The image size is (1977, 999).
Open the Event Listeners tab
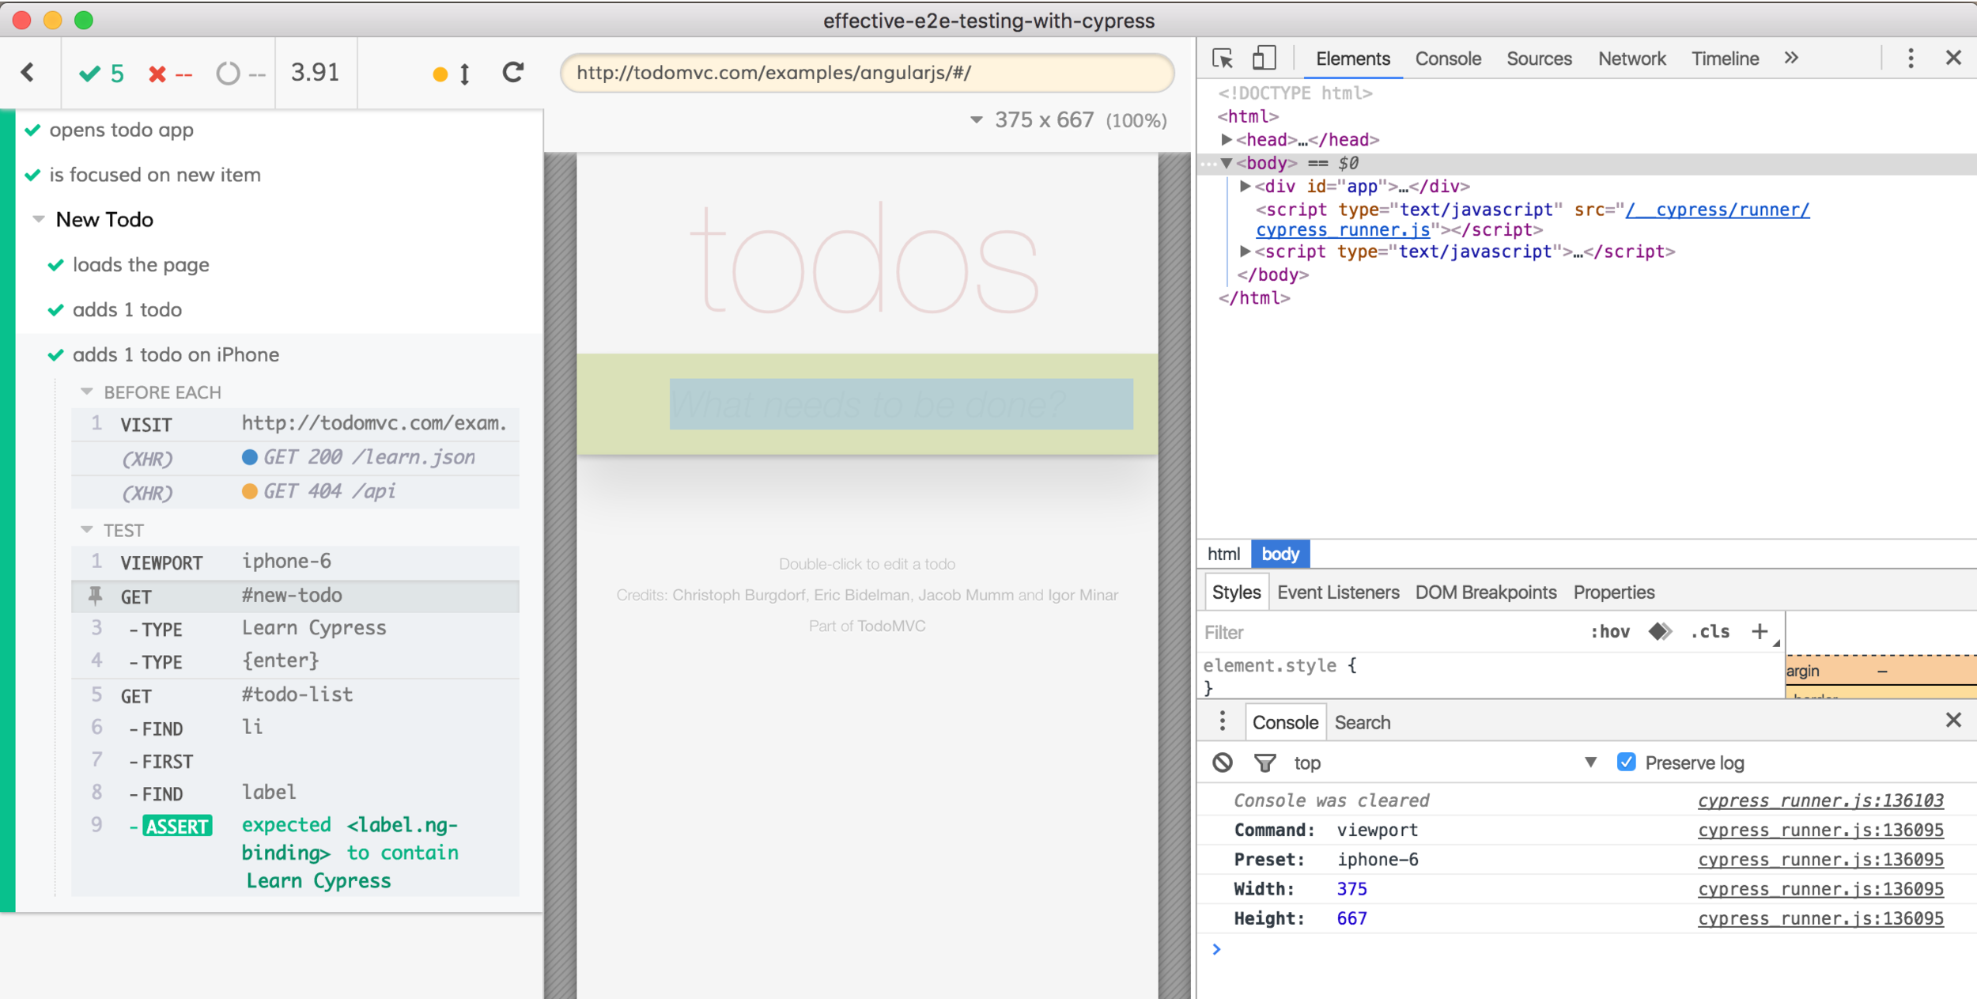point(1338,592)
